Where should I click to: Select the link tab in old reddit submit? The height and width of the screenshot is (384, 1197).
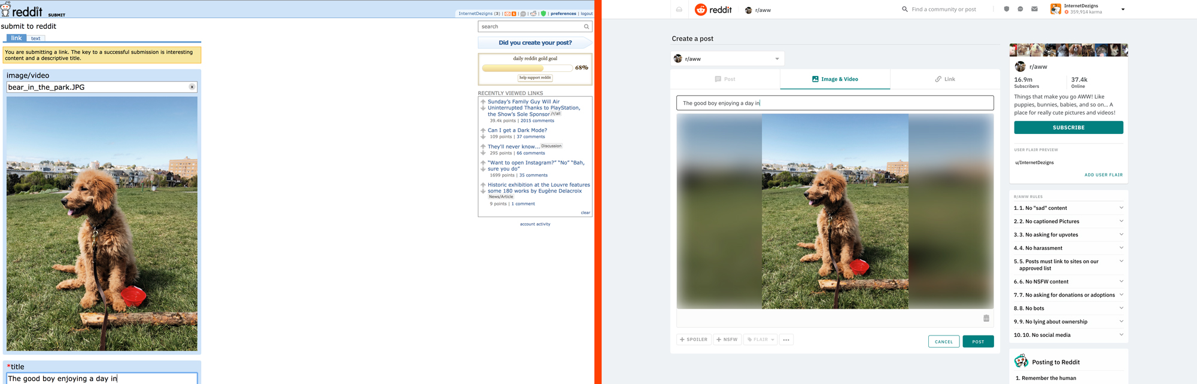pos(16,38)
